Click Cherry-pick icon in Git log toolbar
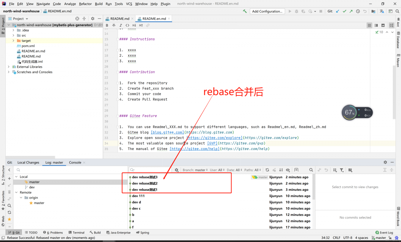This screenshot has width=401, height=242. 274,170
